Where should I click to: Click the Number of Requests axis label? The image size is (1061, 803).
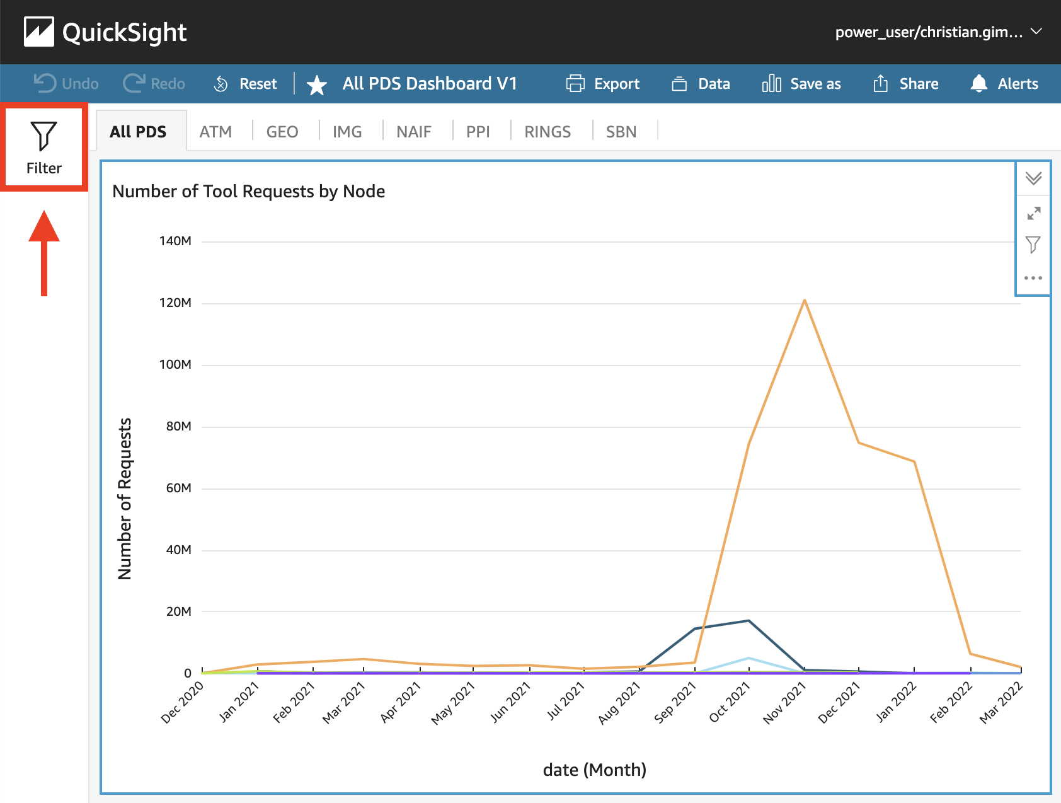click(125, 499)
